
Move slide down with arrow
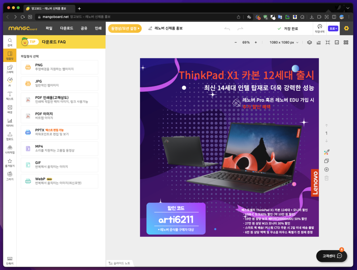(x=326, y=141)
